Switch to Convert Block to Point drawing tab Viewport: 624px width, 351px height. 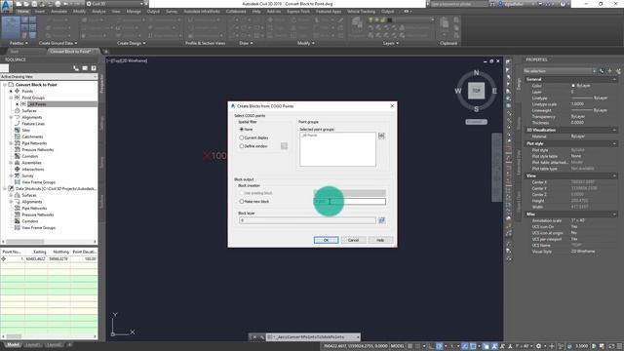click(x=71, y=52)
